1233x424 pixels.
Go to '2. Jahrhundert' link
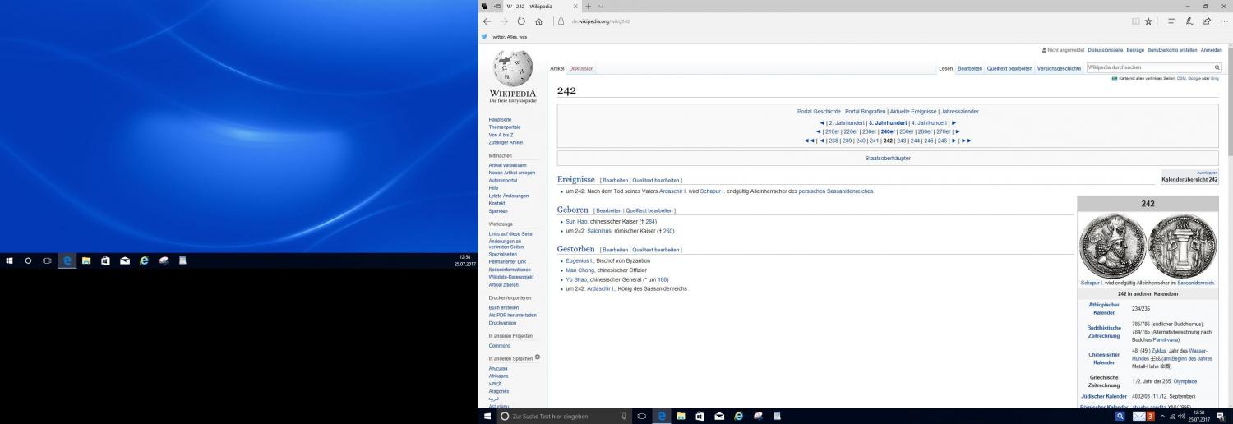[846, 122]
